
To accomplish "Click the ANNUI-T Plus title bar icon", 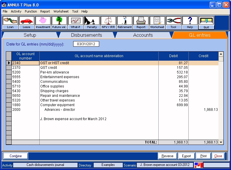I will point(4,5).
